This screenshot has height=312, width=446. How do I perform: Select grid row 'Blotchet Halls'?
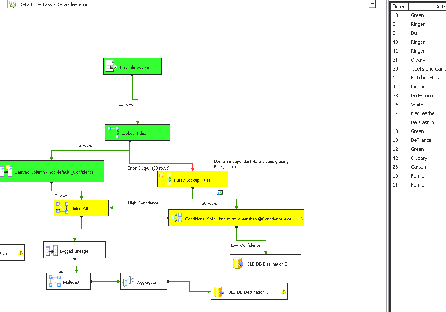tap(418, 78)
